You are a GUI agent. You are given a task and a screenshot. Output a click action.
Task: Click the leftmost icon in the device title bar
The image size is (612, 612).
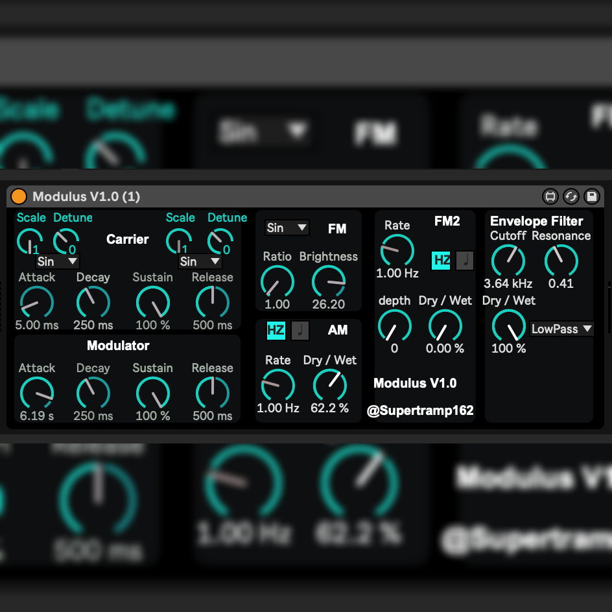pos(550,196)
